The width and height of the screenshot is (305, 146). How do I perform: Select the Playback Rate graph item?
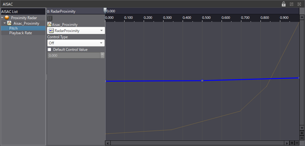pyautogui.click(x=23, y=33)
